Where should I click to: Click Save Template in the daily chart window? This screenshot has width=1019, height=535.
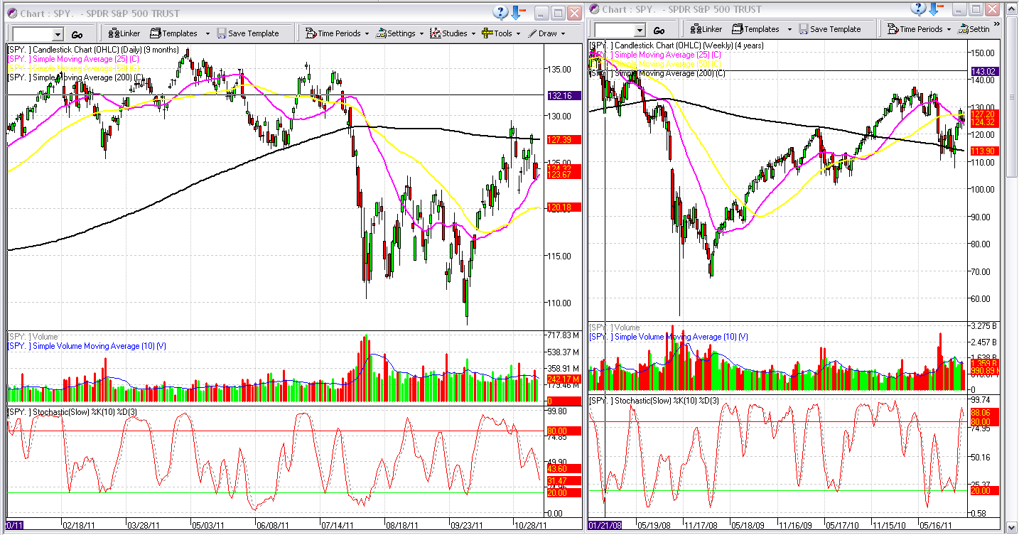click(x=247, y=33)
